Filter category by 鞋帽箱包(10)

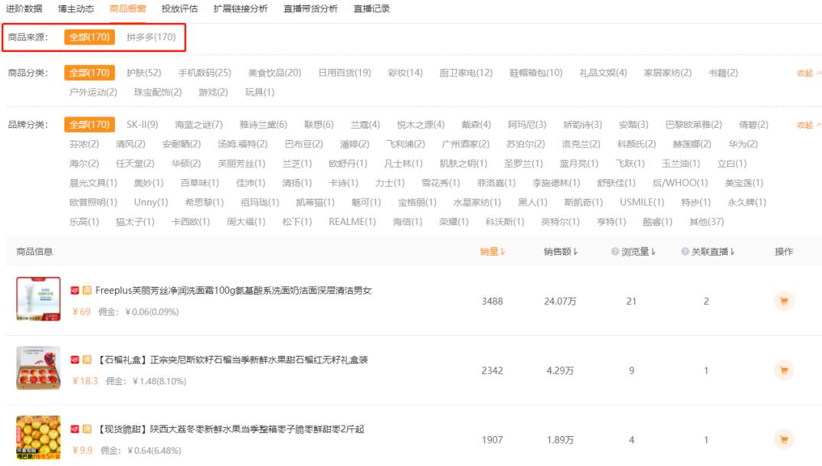click(535, 73)
